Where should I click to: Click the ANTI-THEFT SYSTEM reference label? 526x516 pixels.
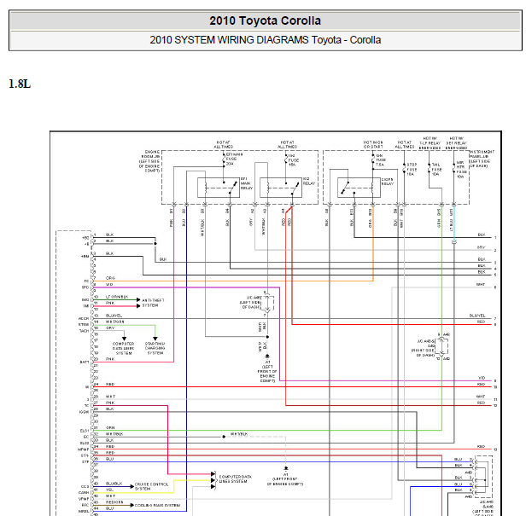[153, 303]
